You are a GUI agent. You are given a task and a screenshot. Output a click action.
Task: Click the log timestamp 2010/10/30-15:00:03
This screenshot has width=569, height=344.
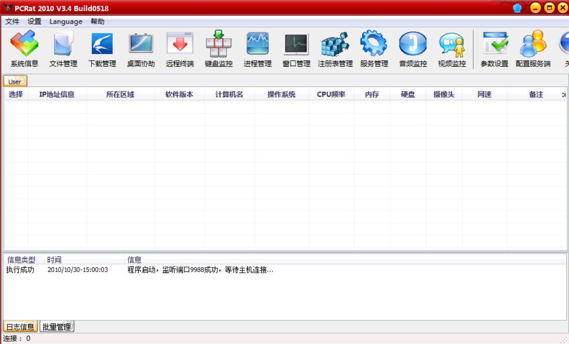click(x=78, y=270)
